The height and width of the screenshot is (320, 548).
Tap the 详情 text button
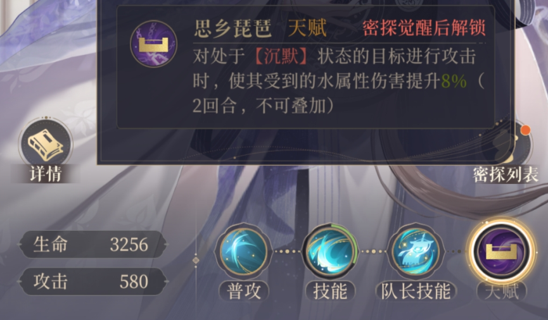tap(46, 174)
